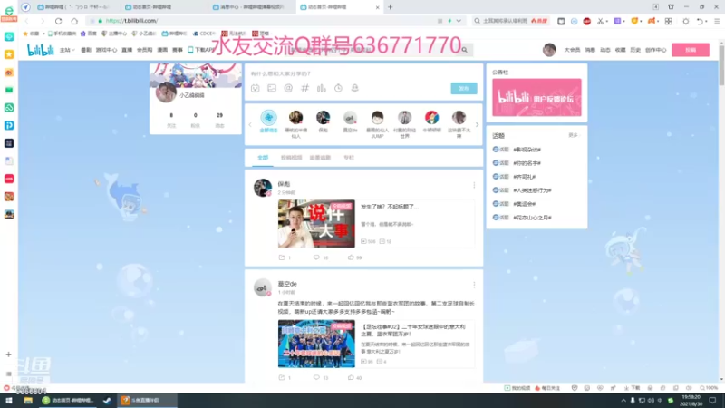The height and width of the screenshot is (408, 725).
Task: Click the browser address bar URL
Action: point(131,21)
